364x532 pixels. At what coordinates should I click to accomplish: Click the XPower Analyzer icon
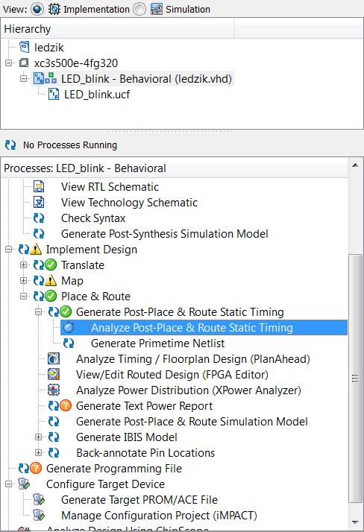(x=54, y=390)
